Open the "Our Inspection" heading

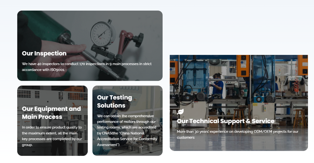point(44,53)
